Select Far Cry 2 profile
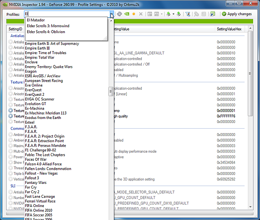The width and height of the screenshot is (260, 220). click(32, 192)
